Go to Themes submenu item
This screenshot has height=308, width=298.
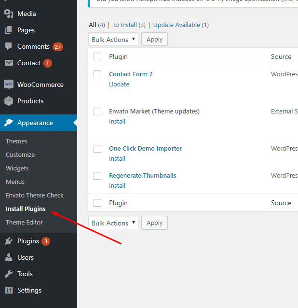(x=16, y=141)
